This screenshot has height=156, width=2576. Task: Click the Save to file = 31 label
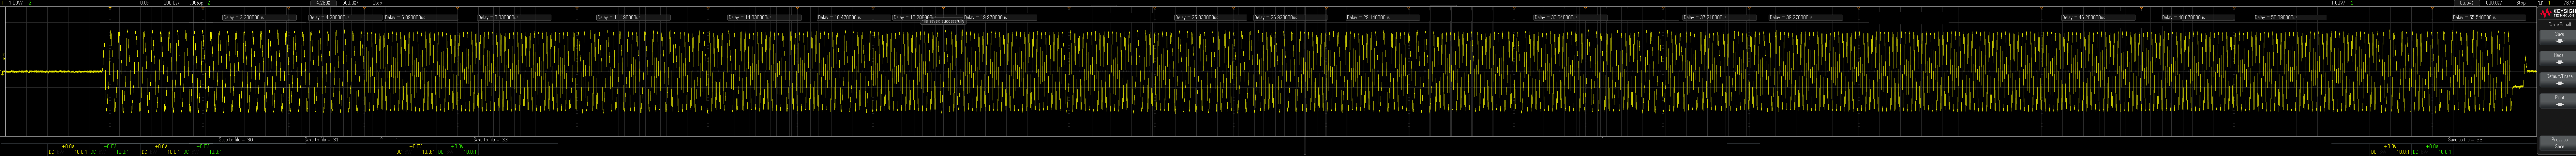(322, 140)
